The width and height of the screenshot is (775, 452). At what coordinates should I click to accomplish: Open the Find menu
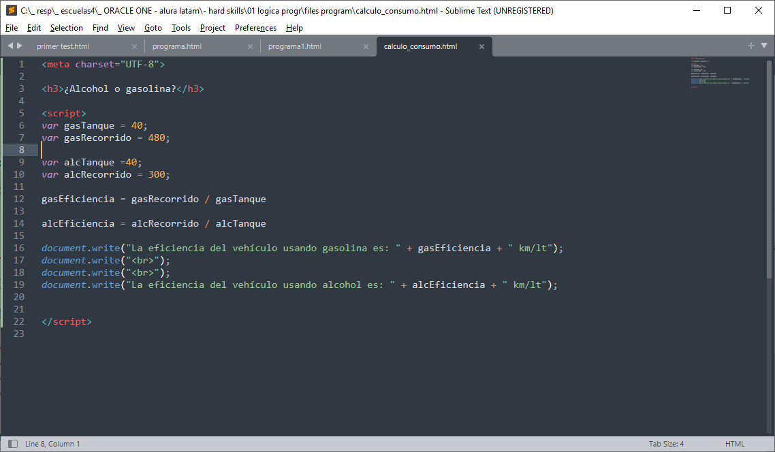[x=100, y=28]
